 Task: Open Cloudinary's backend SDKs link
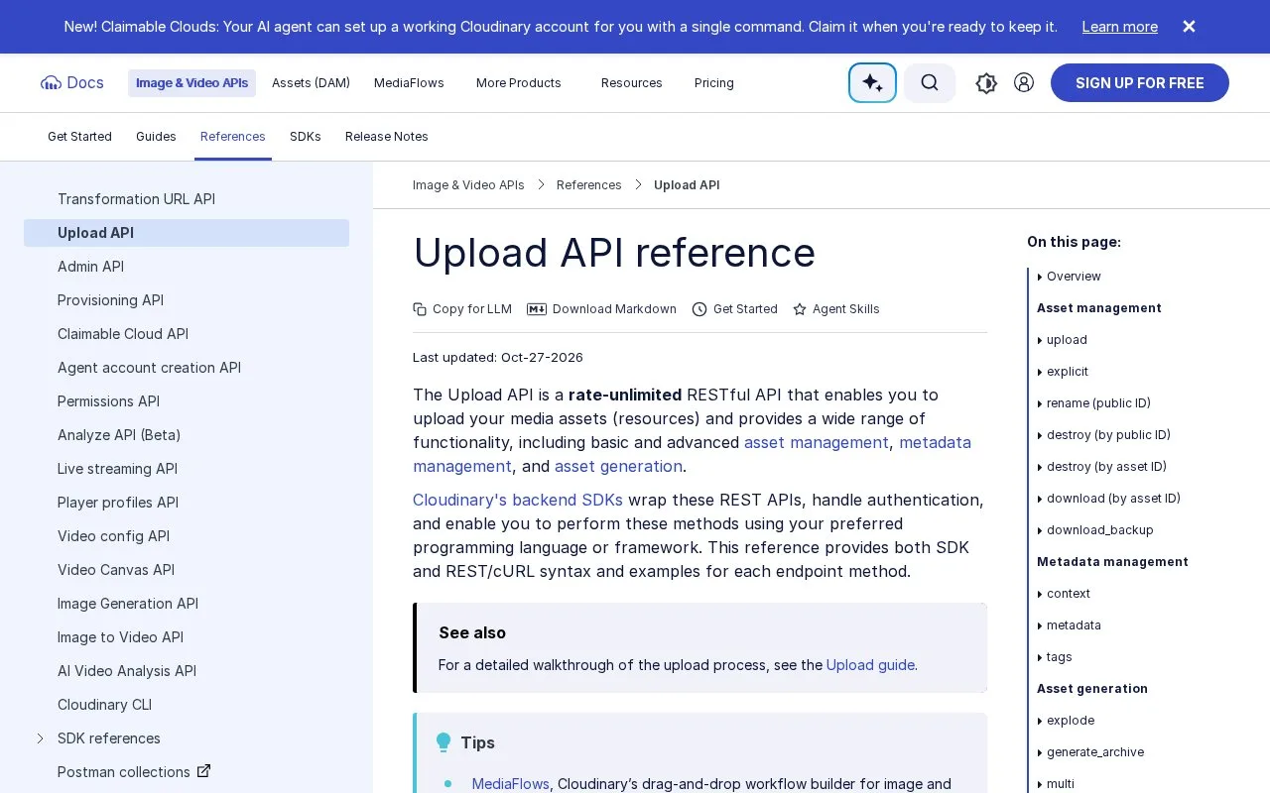click(518, 500)
